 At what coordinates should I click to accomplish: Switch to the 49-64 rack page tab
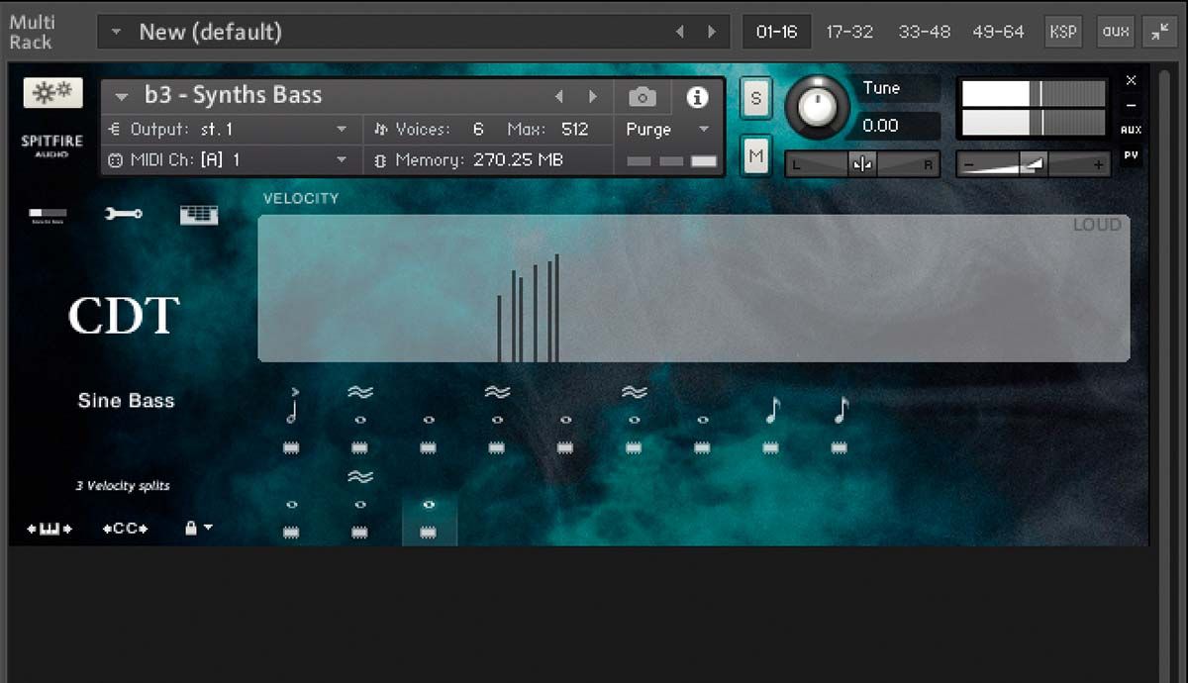[999, 31]
